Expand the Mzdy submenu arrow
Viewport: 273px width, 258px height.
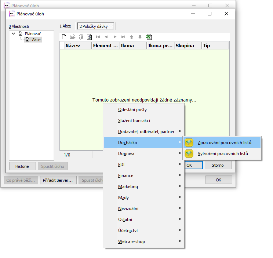(180, 197)
